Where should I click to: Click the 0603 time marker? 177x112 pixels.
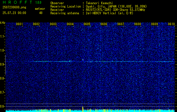[53, 24]
